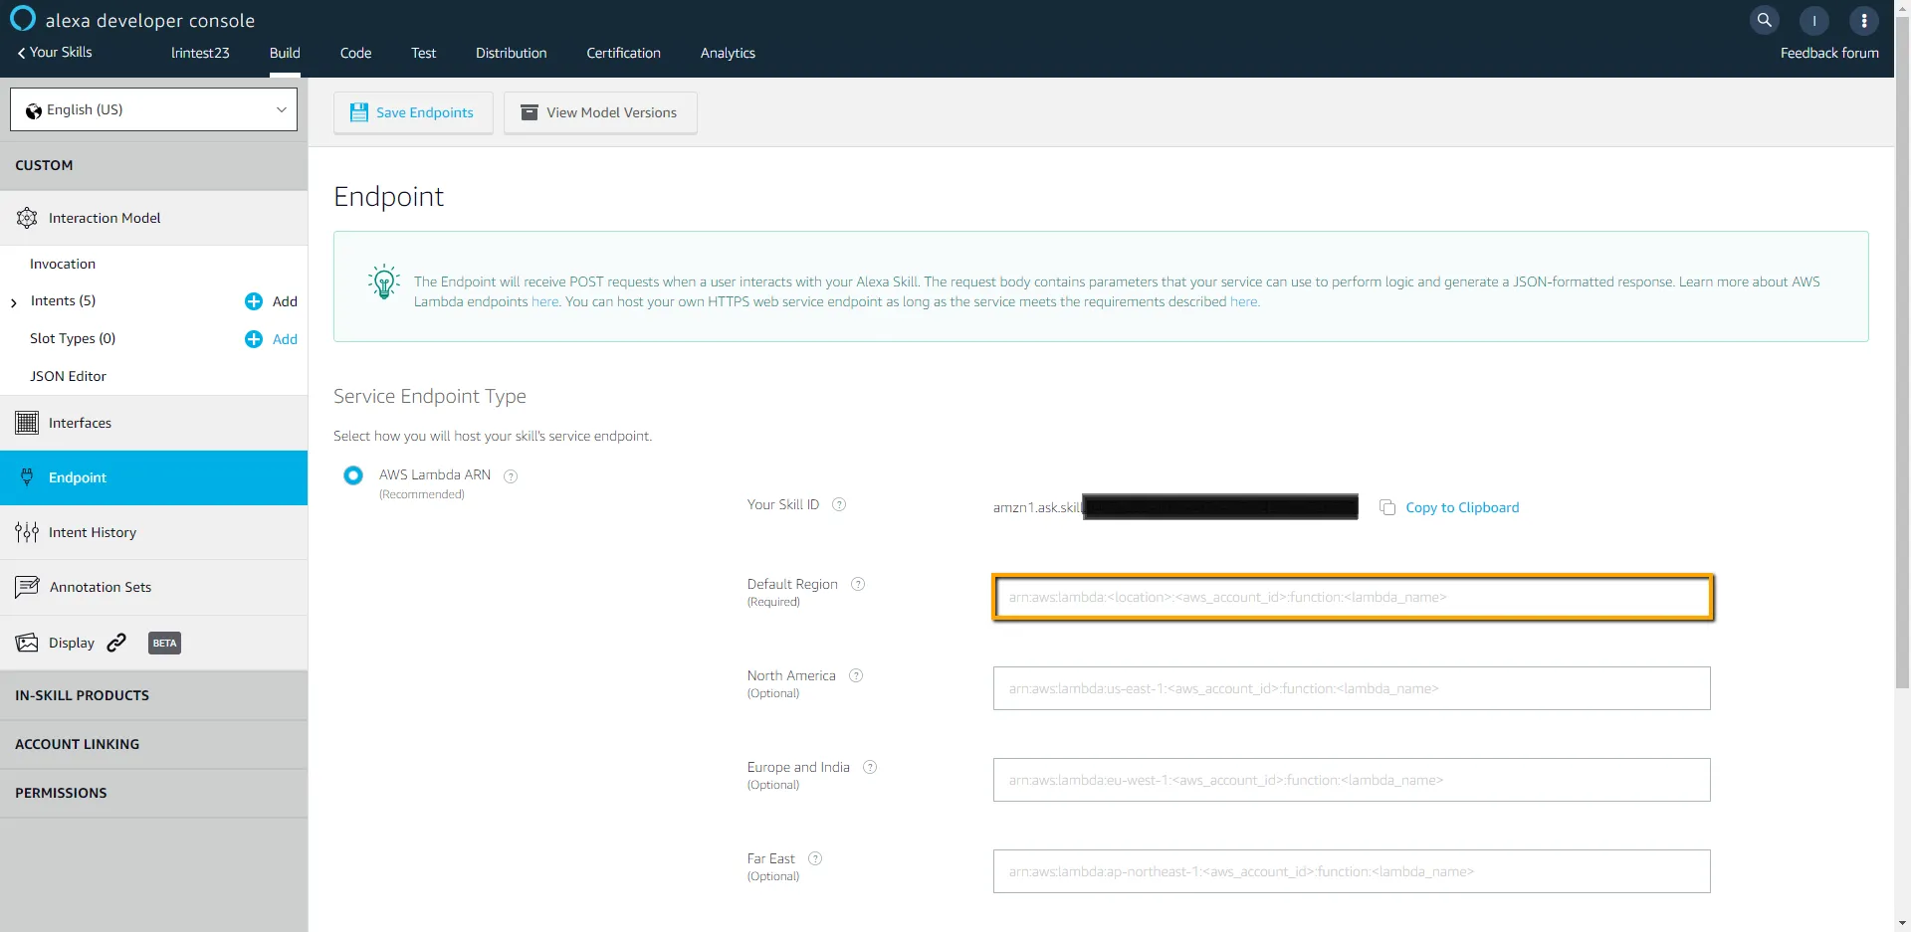Select the Interfaces icon in sidebar
The height and width of the screenshot is (932, 1911).
point(26,422)
